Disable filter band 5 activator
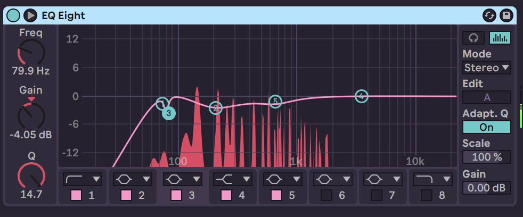The height and width of the screenshot is (217, 523). [276, 195]
